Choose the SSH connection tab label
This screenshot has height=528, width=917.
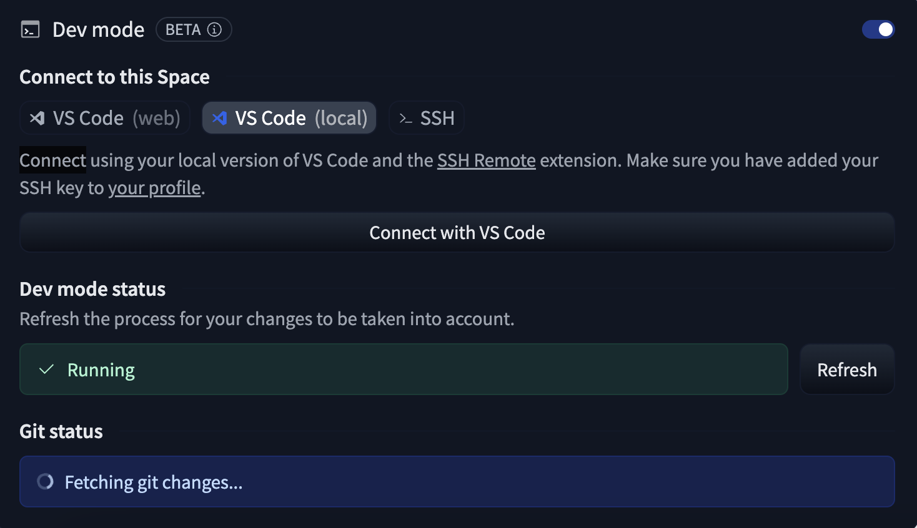point(437,118)
